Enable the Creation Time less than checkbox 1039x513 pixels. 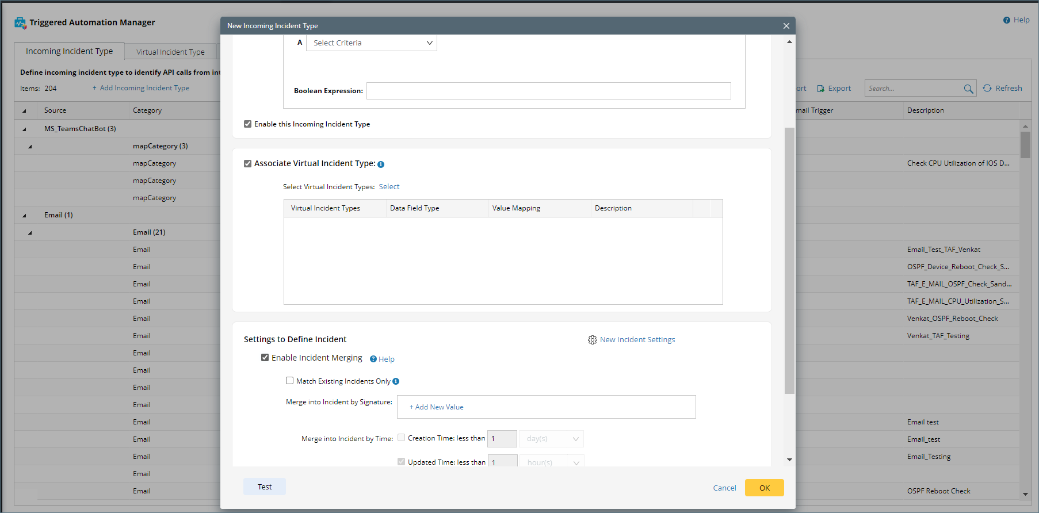click(x=402, y=438)
